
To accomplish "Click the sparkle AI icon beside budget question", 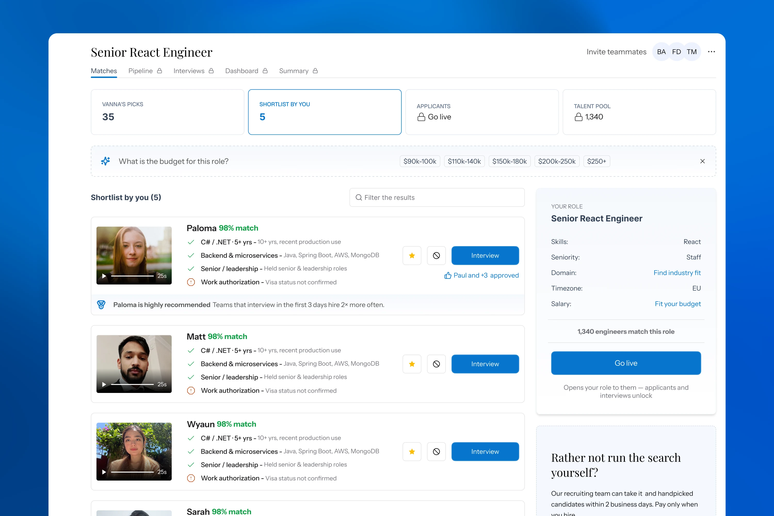I will click(105, 161).
